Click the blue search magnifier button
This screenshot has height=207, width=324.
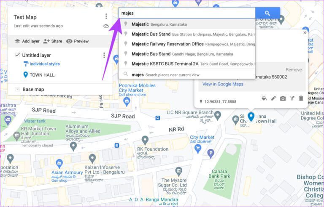point(267,13)
